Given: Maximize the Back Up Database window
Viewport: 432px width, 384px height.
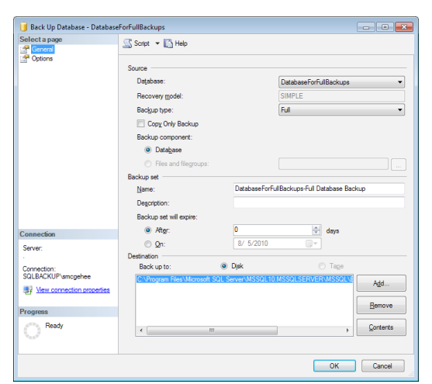Looking at the screenshot, I should [385, 27].
